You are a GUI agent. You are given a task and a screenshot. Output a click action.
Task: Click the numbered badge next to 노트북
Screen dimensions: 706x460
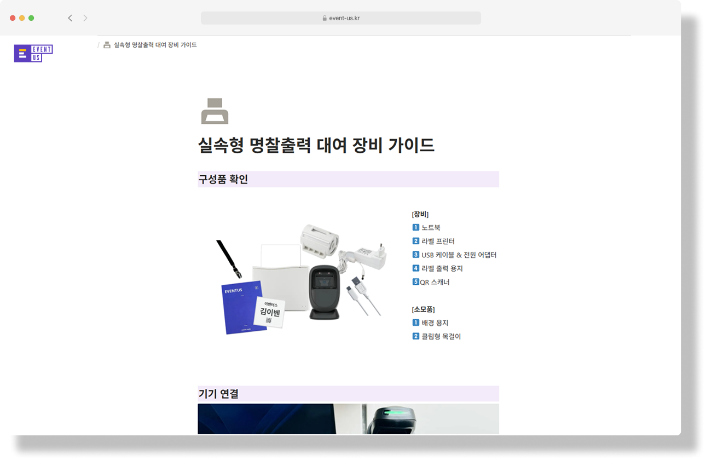coord(416,227)
